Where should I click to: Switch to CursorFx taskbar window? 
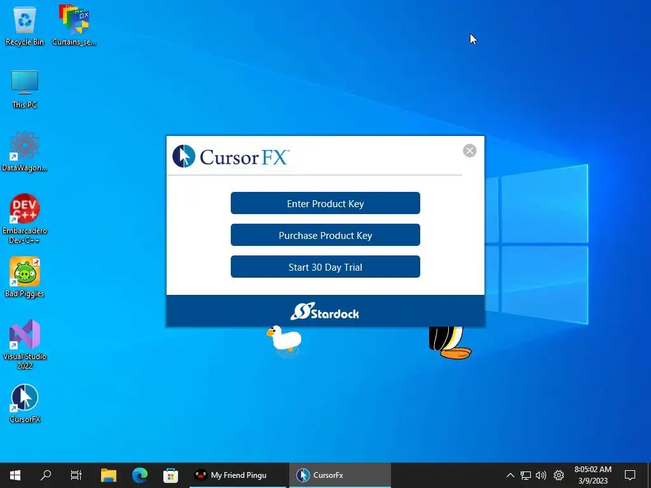(x=339, y=475)
